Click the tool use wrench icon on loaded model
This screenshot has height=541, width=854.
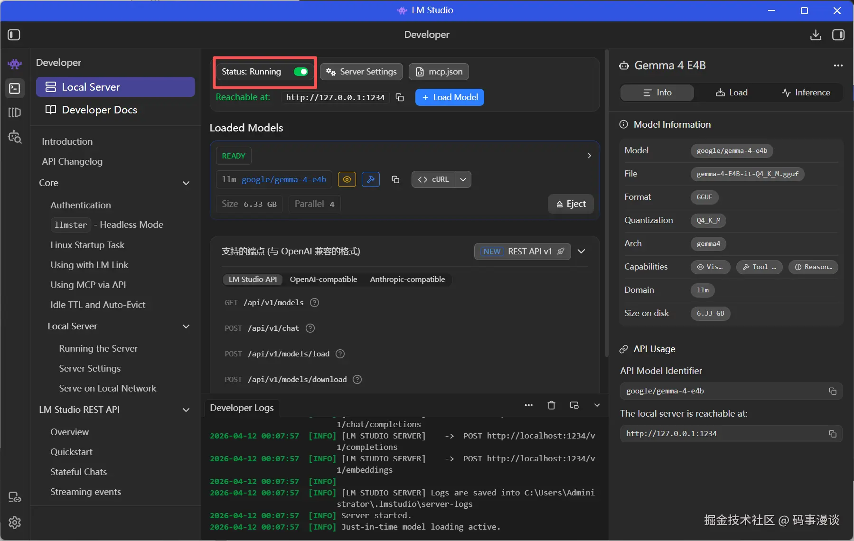tap(370, 179)
